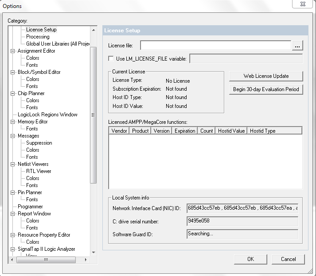Click the category list scroll down arrow
Image resolution: width=316 pixels, height=276 pixels.
pyautogui.click(x=93, y=253)
